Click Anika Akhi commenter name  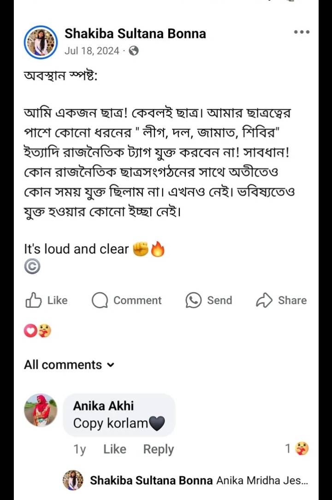click(x=103, y=406)
